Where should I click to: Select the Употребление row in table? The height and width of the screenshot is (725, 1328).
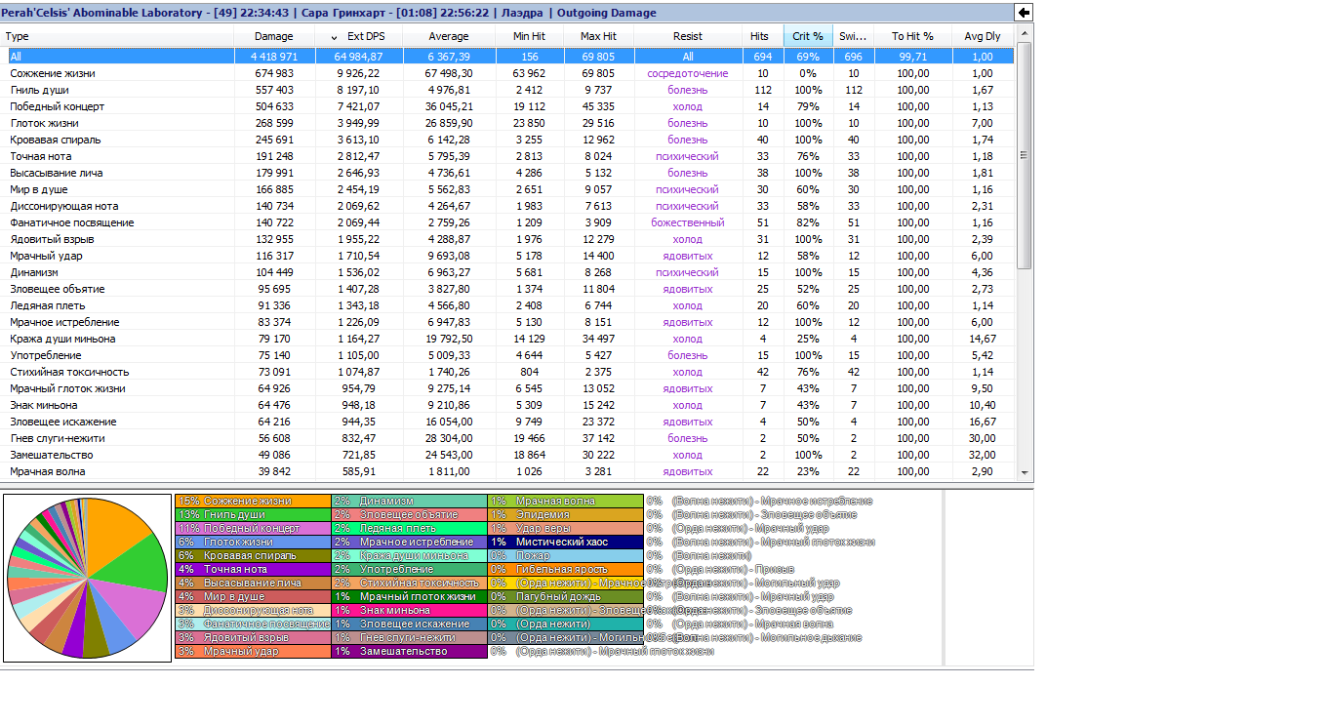click(x=507, y=355)
